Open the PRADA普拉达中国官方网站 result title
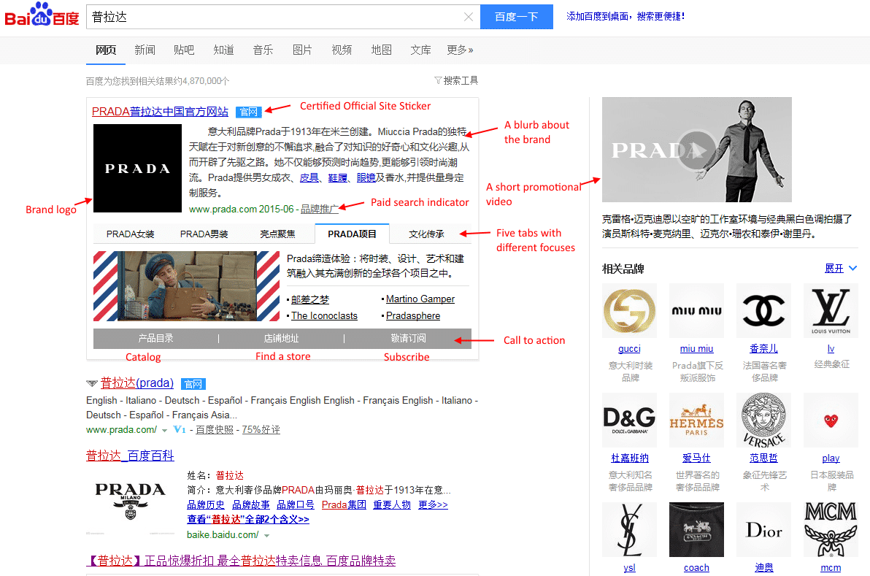870x576 pixels. coord(160,112)
